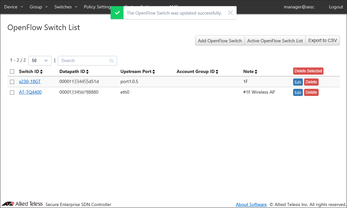
Task: Click the green checkmark success icon
Action: pyautogui.click(x=117, y=13)
